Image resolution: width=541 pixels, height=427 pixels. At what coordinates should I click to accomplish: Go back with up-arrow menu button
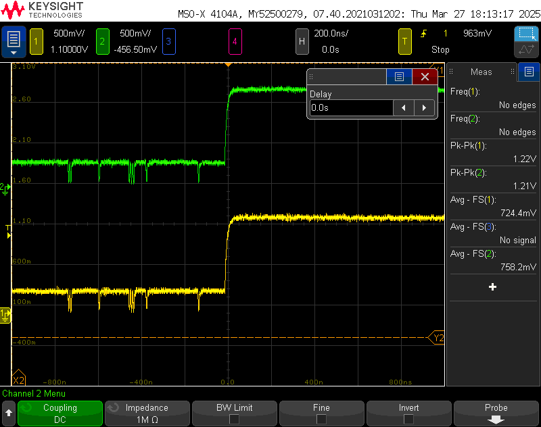(x=9, y=413)
